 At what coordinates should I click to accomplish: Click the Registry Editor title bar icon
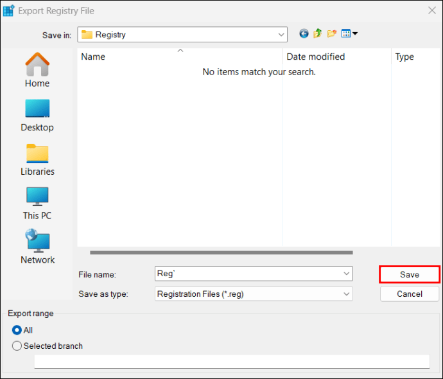pyautogui.click(x=8, y=11)
